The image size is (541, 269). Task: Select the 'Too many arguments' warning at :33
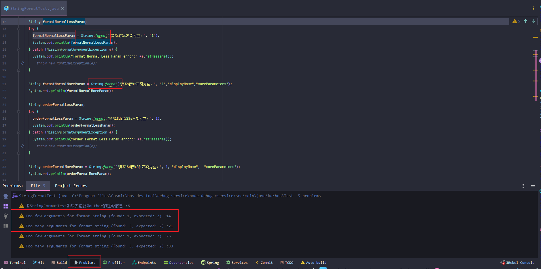pos(99,246)
